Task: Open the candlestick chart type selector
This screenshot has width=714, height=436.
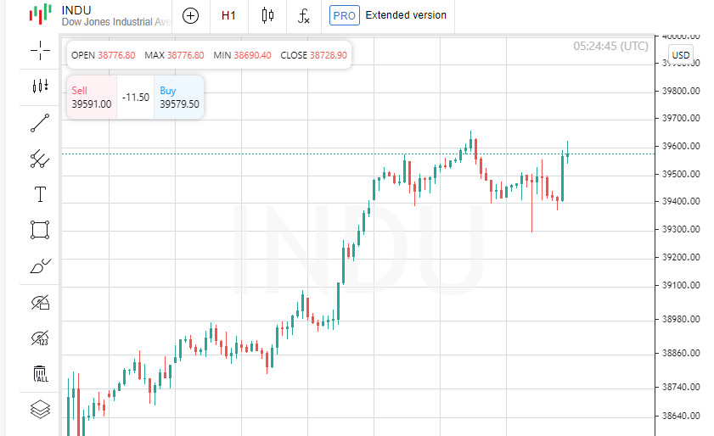Action: [268, 15]
